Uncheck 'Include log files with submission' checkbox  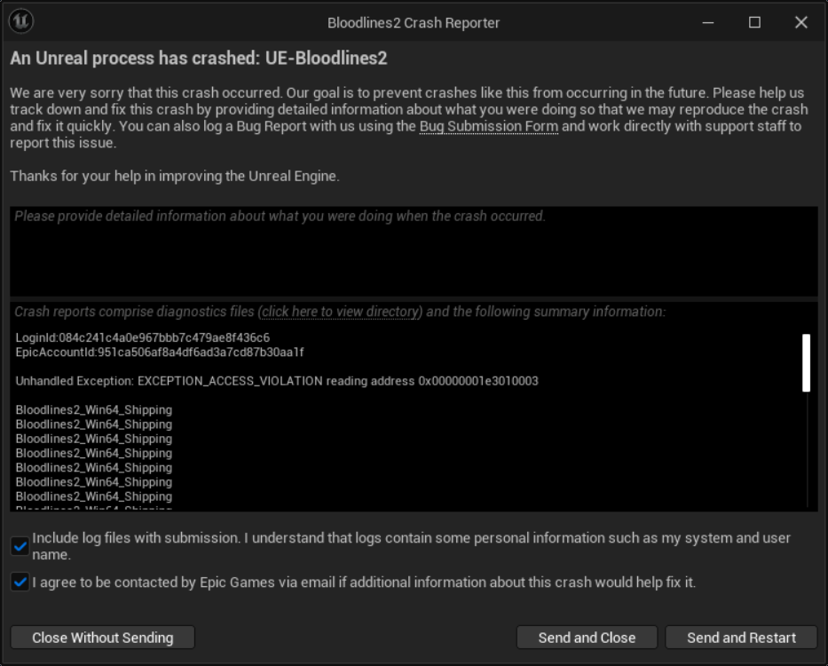click(20, 546)
